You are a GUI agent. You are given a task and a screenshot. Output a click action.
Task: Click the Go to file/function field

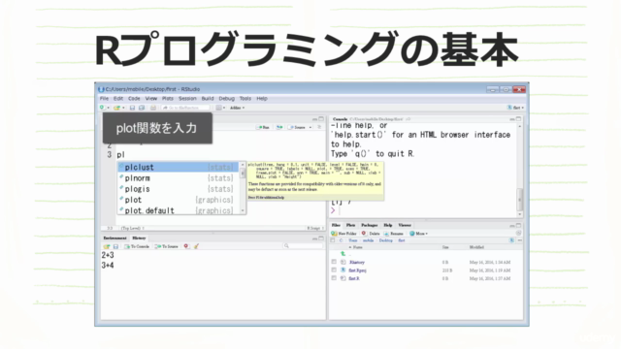tap(185, 108)
